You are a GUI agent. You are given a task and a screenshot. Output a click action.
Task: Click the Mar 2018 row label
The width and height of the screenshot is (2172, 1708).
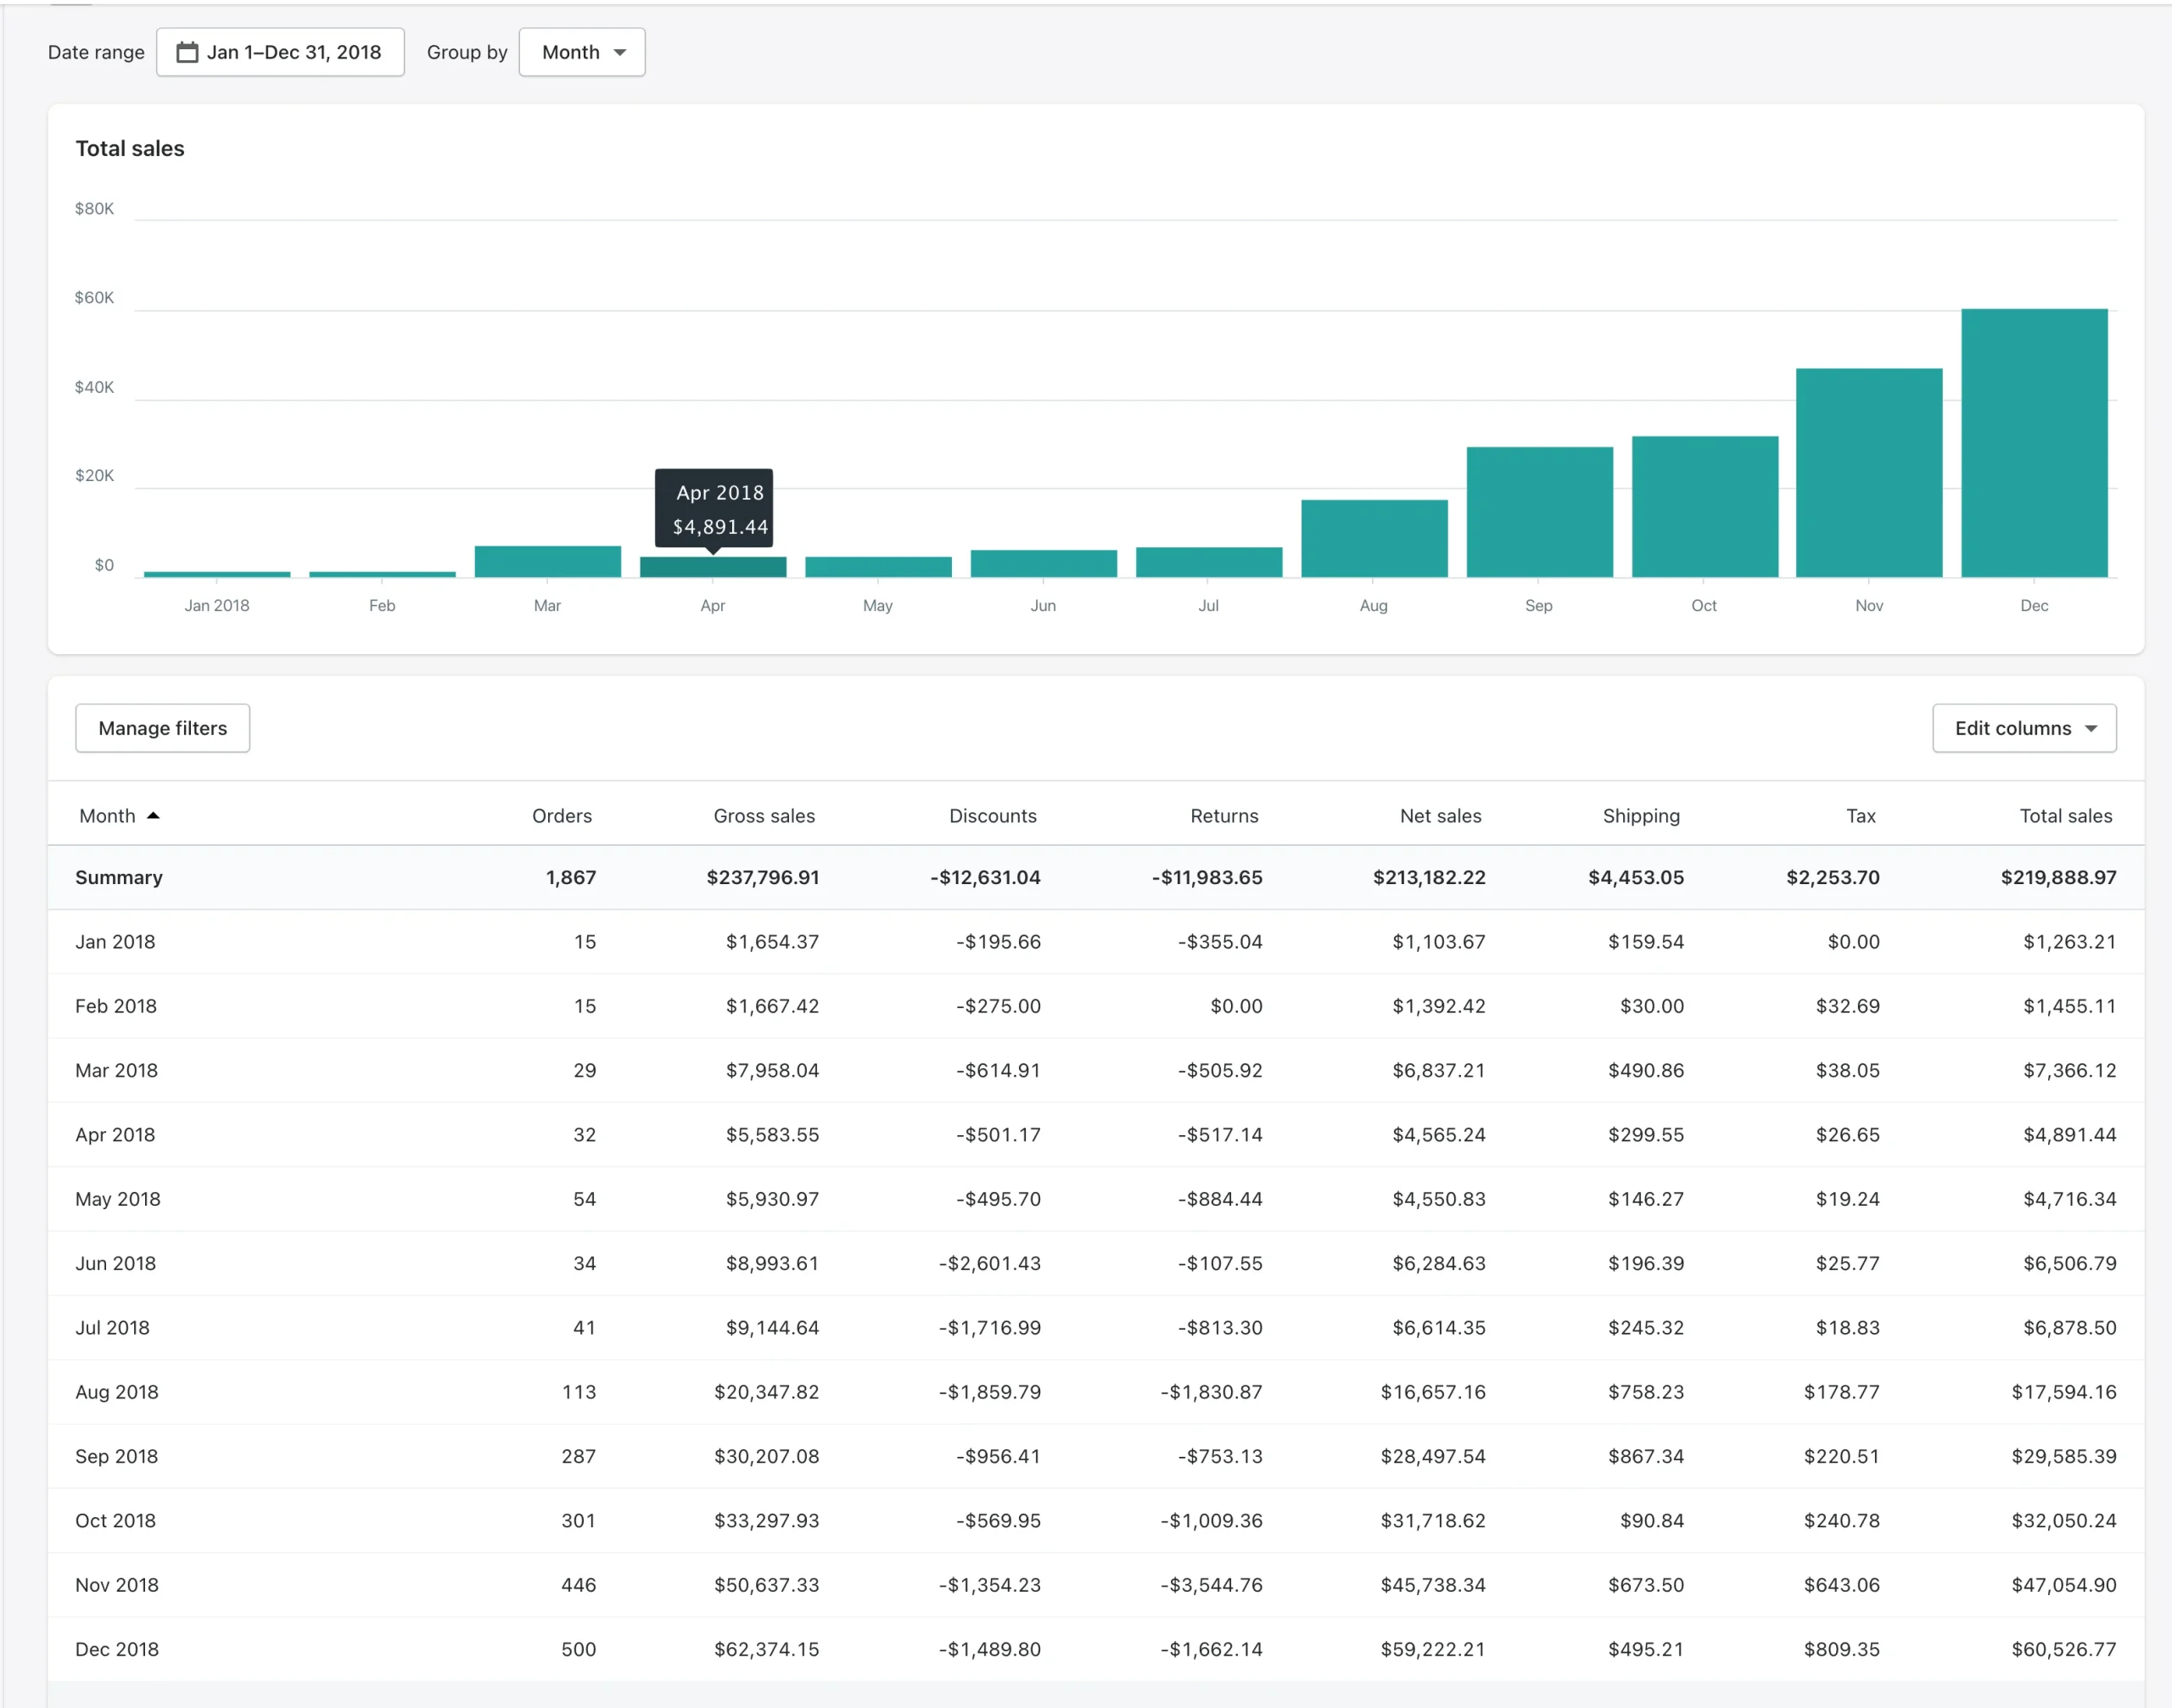(x=116, y=1070)
